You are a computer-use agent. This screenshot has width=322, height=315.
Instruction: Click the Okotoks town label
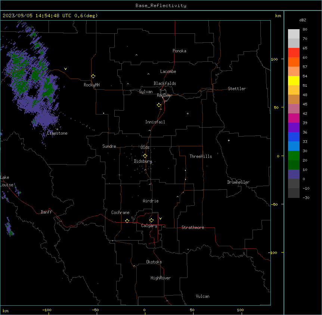(154, 262)
